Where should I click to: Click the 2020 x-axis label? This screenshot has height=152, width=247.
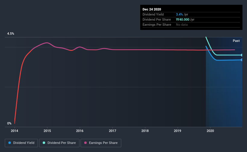(210, 131)
